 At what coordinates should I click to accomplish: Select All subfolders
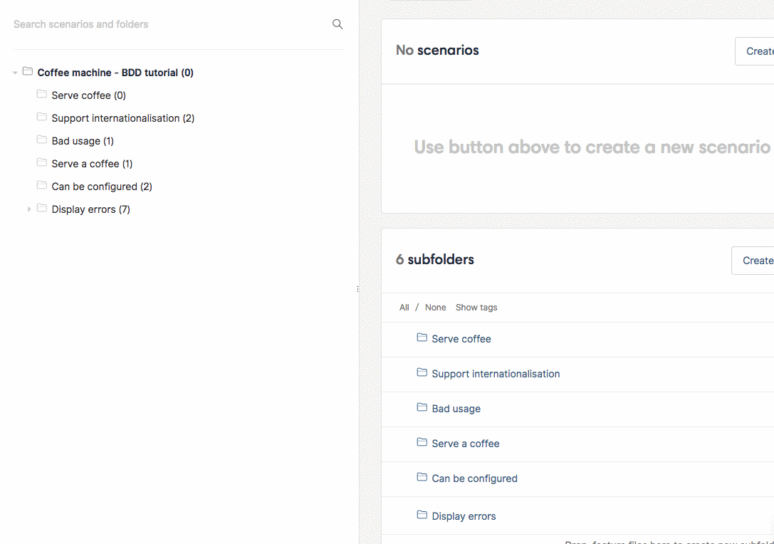404,308
